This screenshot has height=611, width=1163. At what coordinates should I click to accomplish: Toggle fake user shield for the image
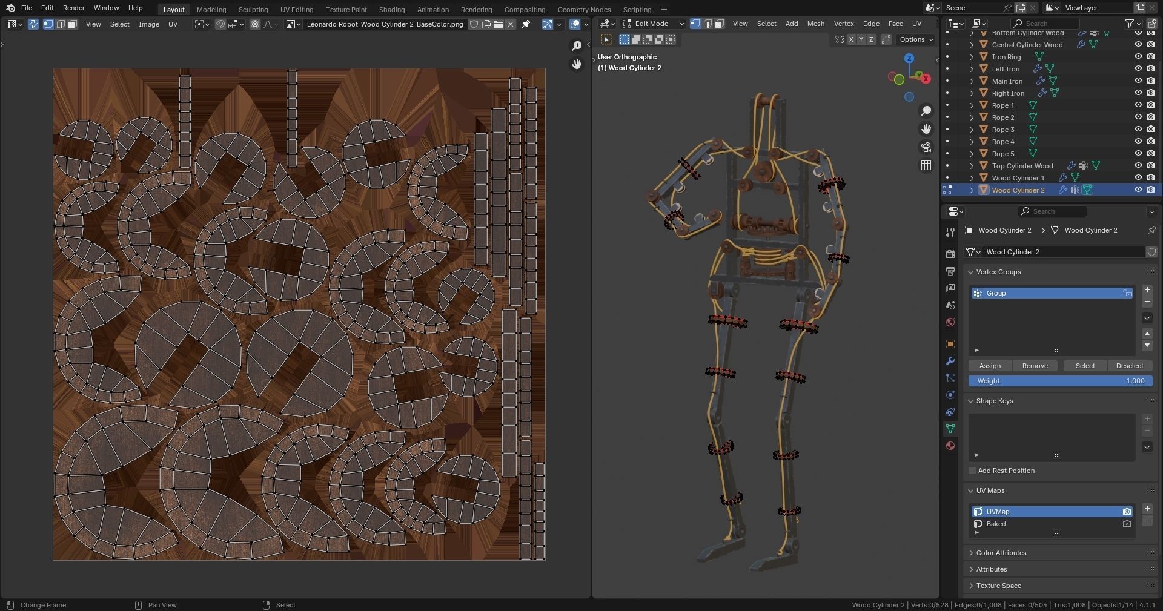[x=474, y=24]
